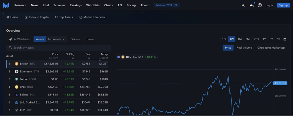Open the Intel menu item
Viewport: 293px width, 116px height.
click(46, 5)
